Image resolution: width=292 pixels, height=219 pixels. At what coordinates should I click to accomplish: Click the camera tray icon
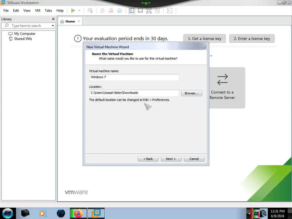click(264, 213)
